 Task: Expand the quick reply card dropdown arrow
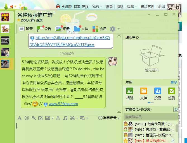[87, 118]
